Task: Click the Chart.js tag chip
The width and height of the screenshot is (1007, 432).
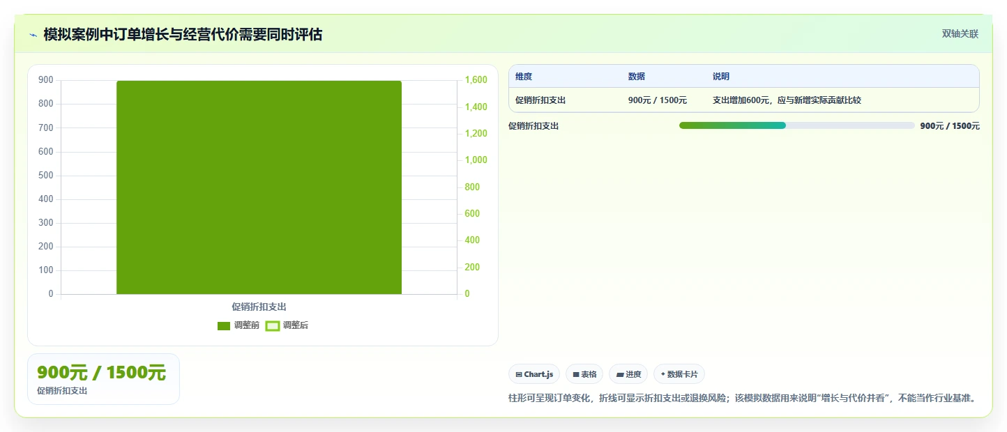Action: coord(534,374)
